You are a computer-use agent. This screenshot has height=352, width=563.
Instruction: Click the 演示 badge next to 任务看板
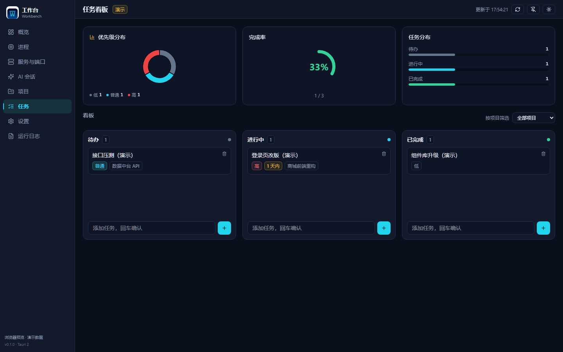pyautogui.click(x=120, y=9)
